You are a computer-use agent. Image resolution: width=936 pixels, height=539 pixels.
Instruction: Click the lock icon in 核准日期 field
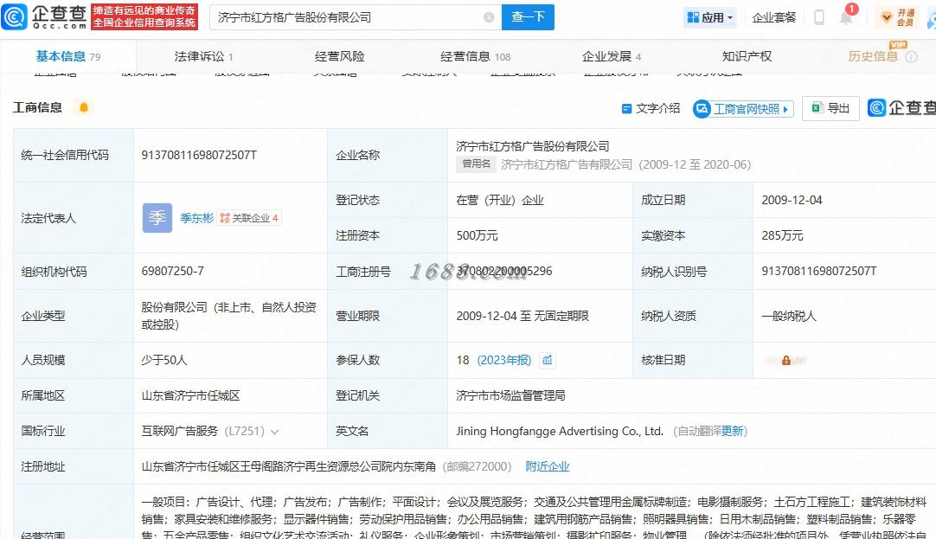(785, 360)
